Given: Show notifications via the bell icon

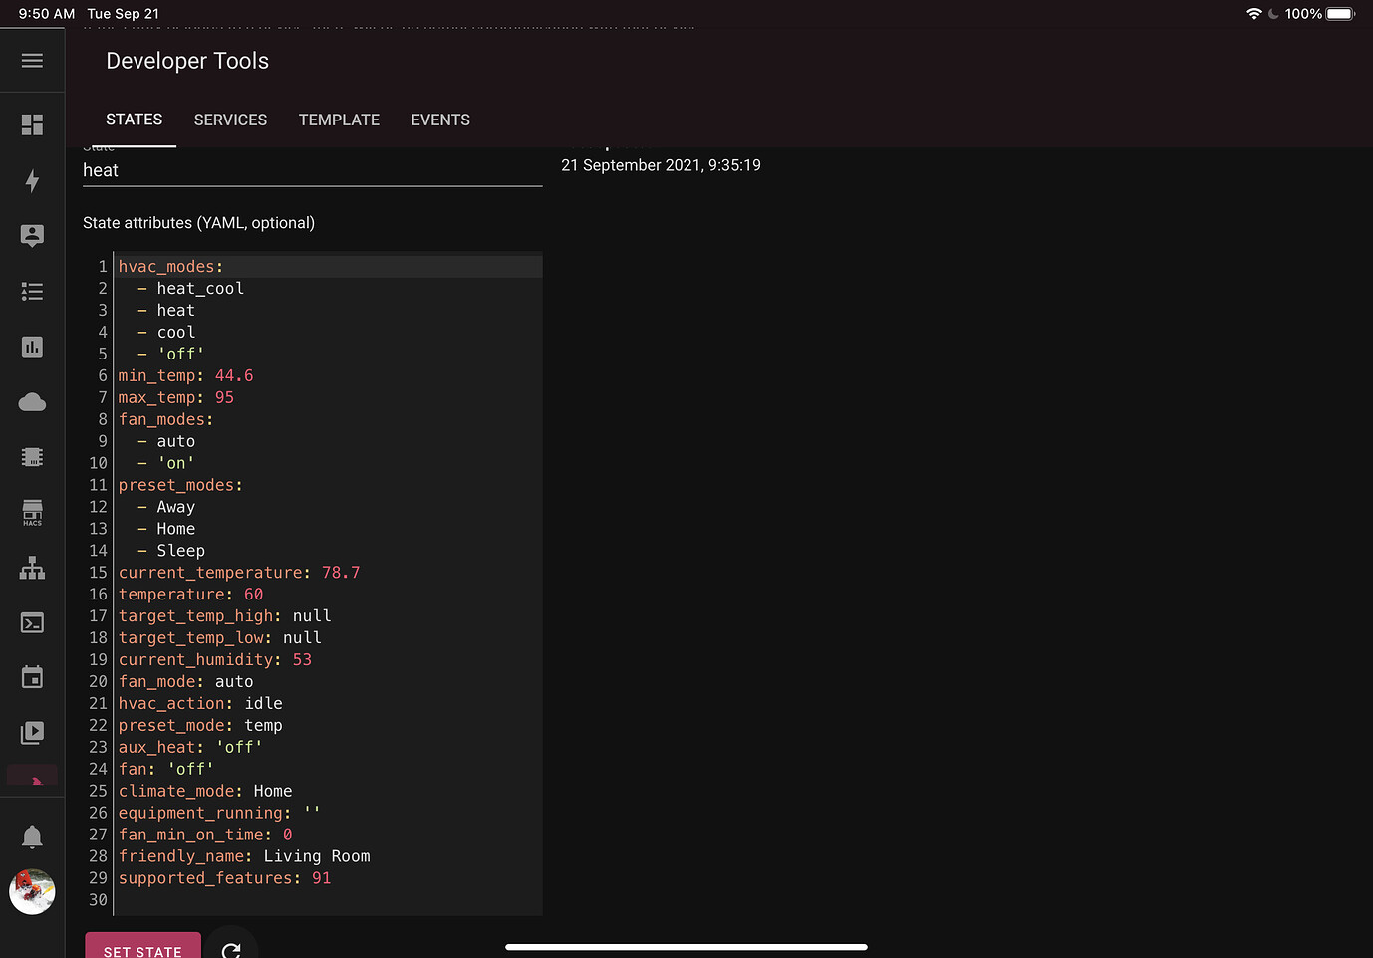Looking at the screenshot, I should (32, 837).
